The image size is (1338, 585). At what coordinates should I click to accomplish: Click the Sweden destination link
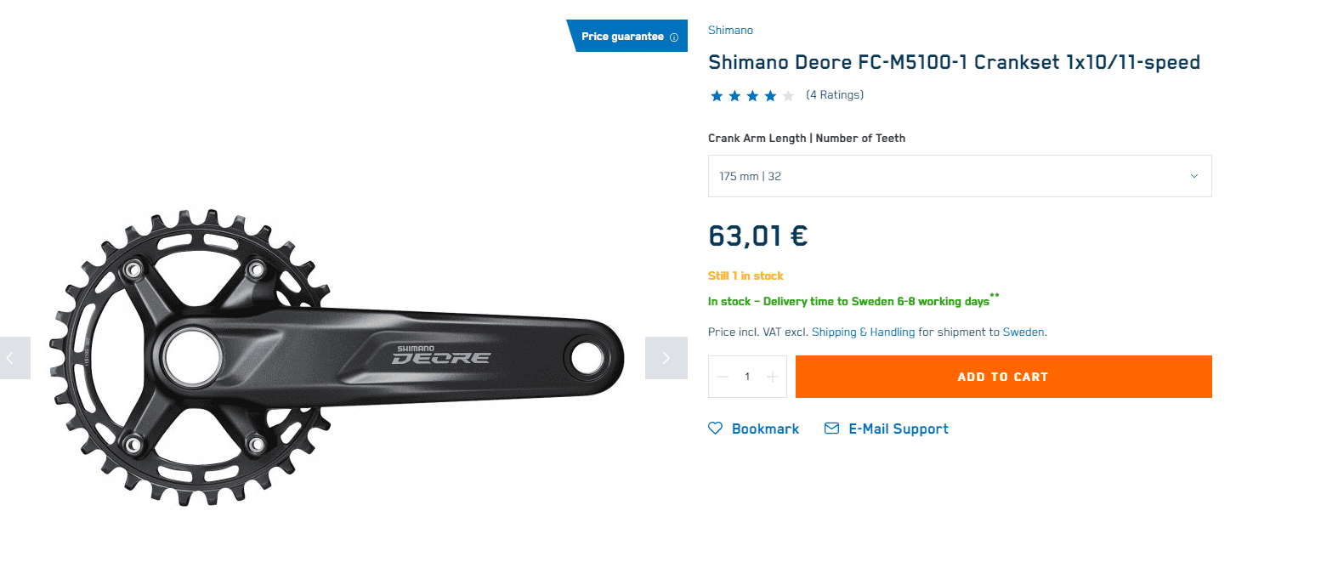[x=1023, y=332]
